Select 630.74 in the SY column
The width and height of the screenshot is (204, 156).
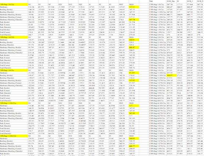click(41, 96)
